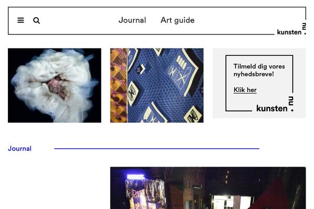
Task: Open the blue patterned textile thumbnail
Action: tap(157, 85)
